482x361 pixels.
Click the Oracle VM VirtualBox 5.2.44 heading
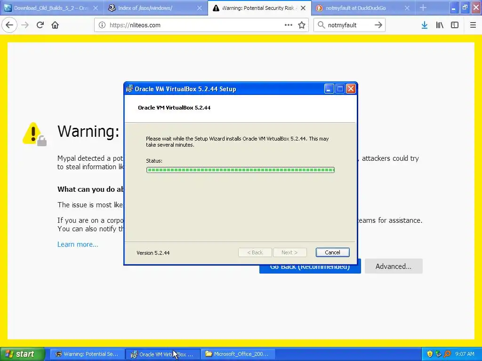click(x=174, y=108)
